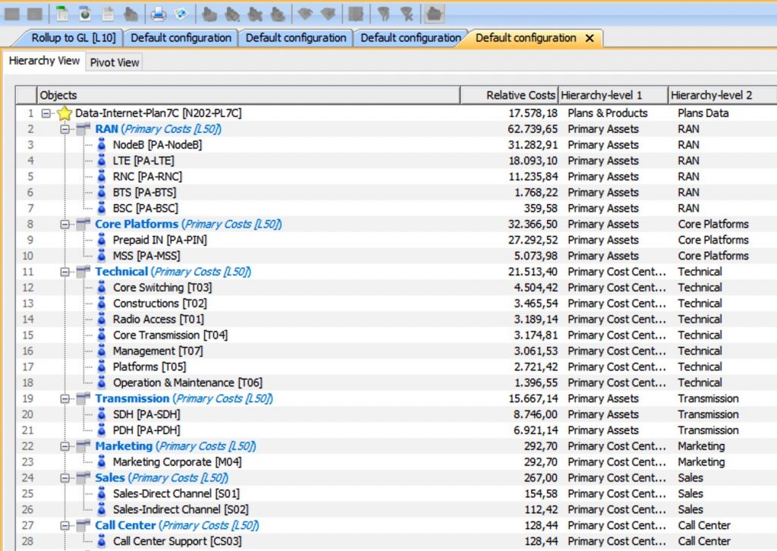Open the Rollup to GL [L10] tab
This screenshot has width=777, height=551.
(x=73, y=38)
